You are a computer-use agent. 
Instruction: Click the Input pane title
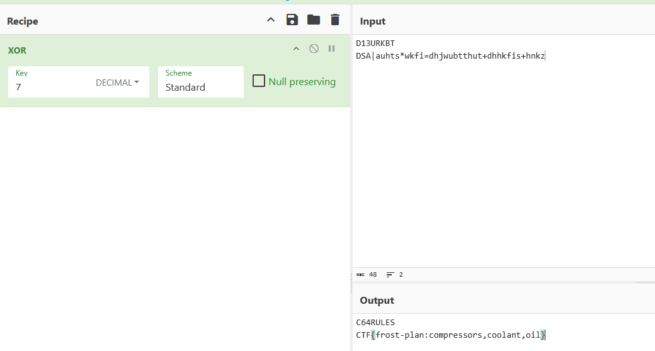(x=373, y=21)
